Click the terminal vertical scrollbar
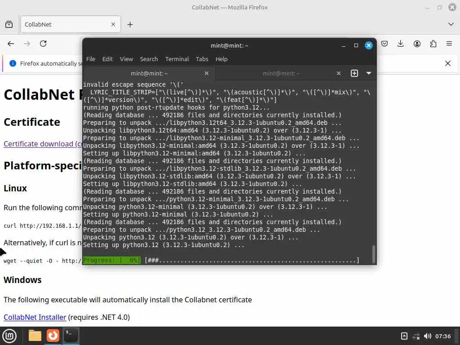The width and height of the screenshot is (460, 345). coord(373,254)
